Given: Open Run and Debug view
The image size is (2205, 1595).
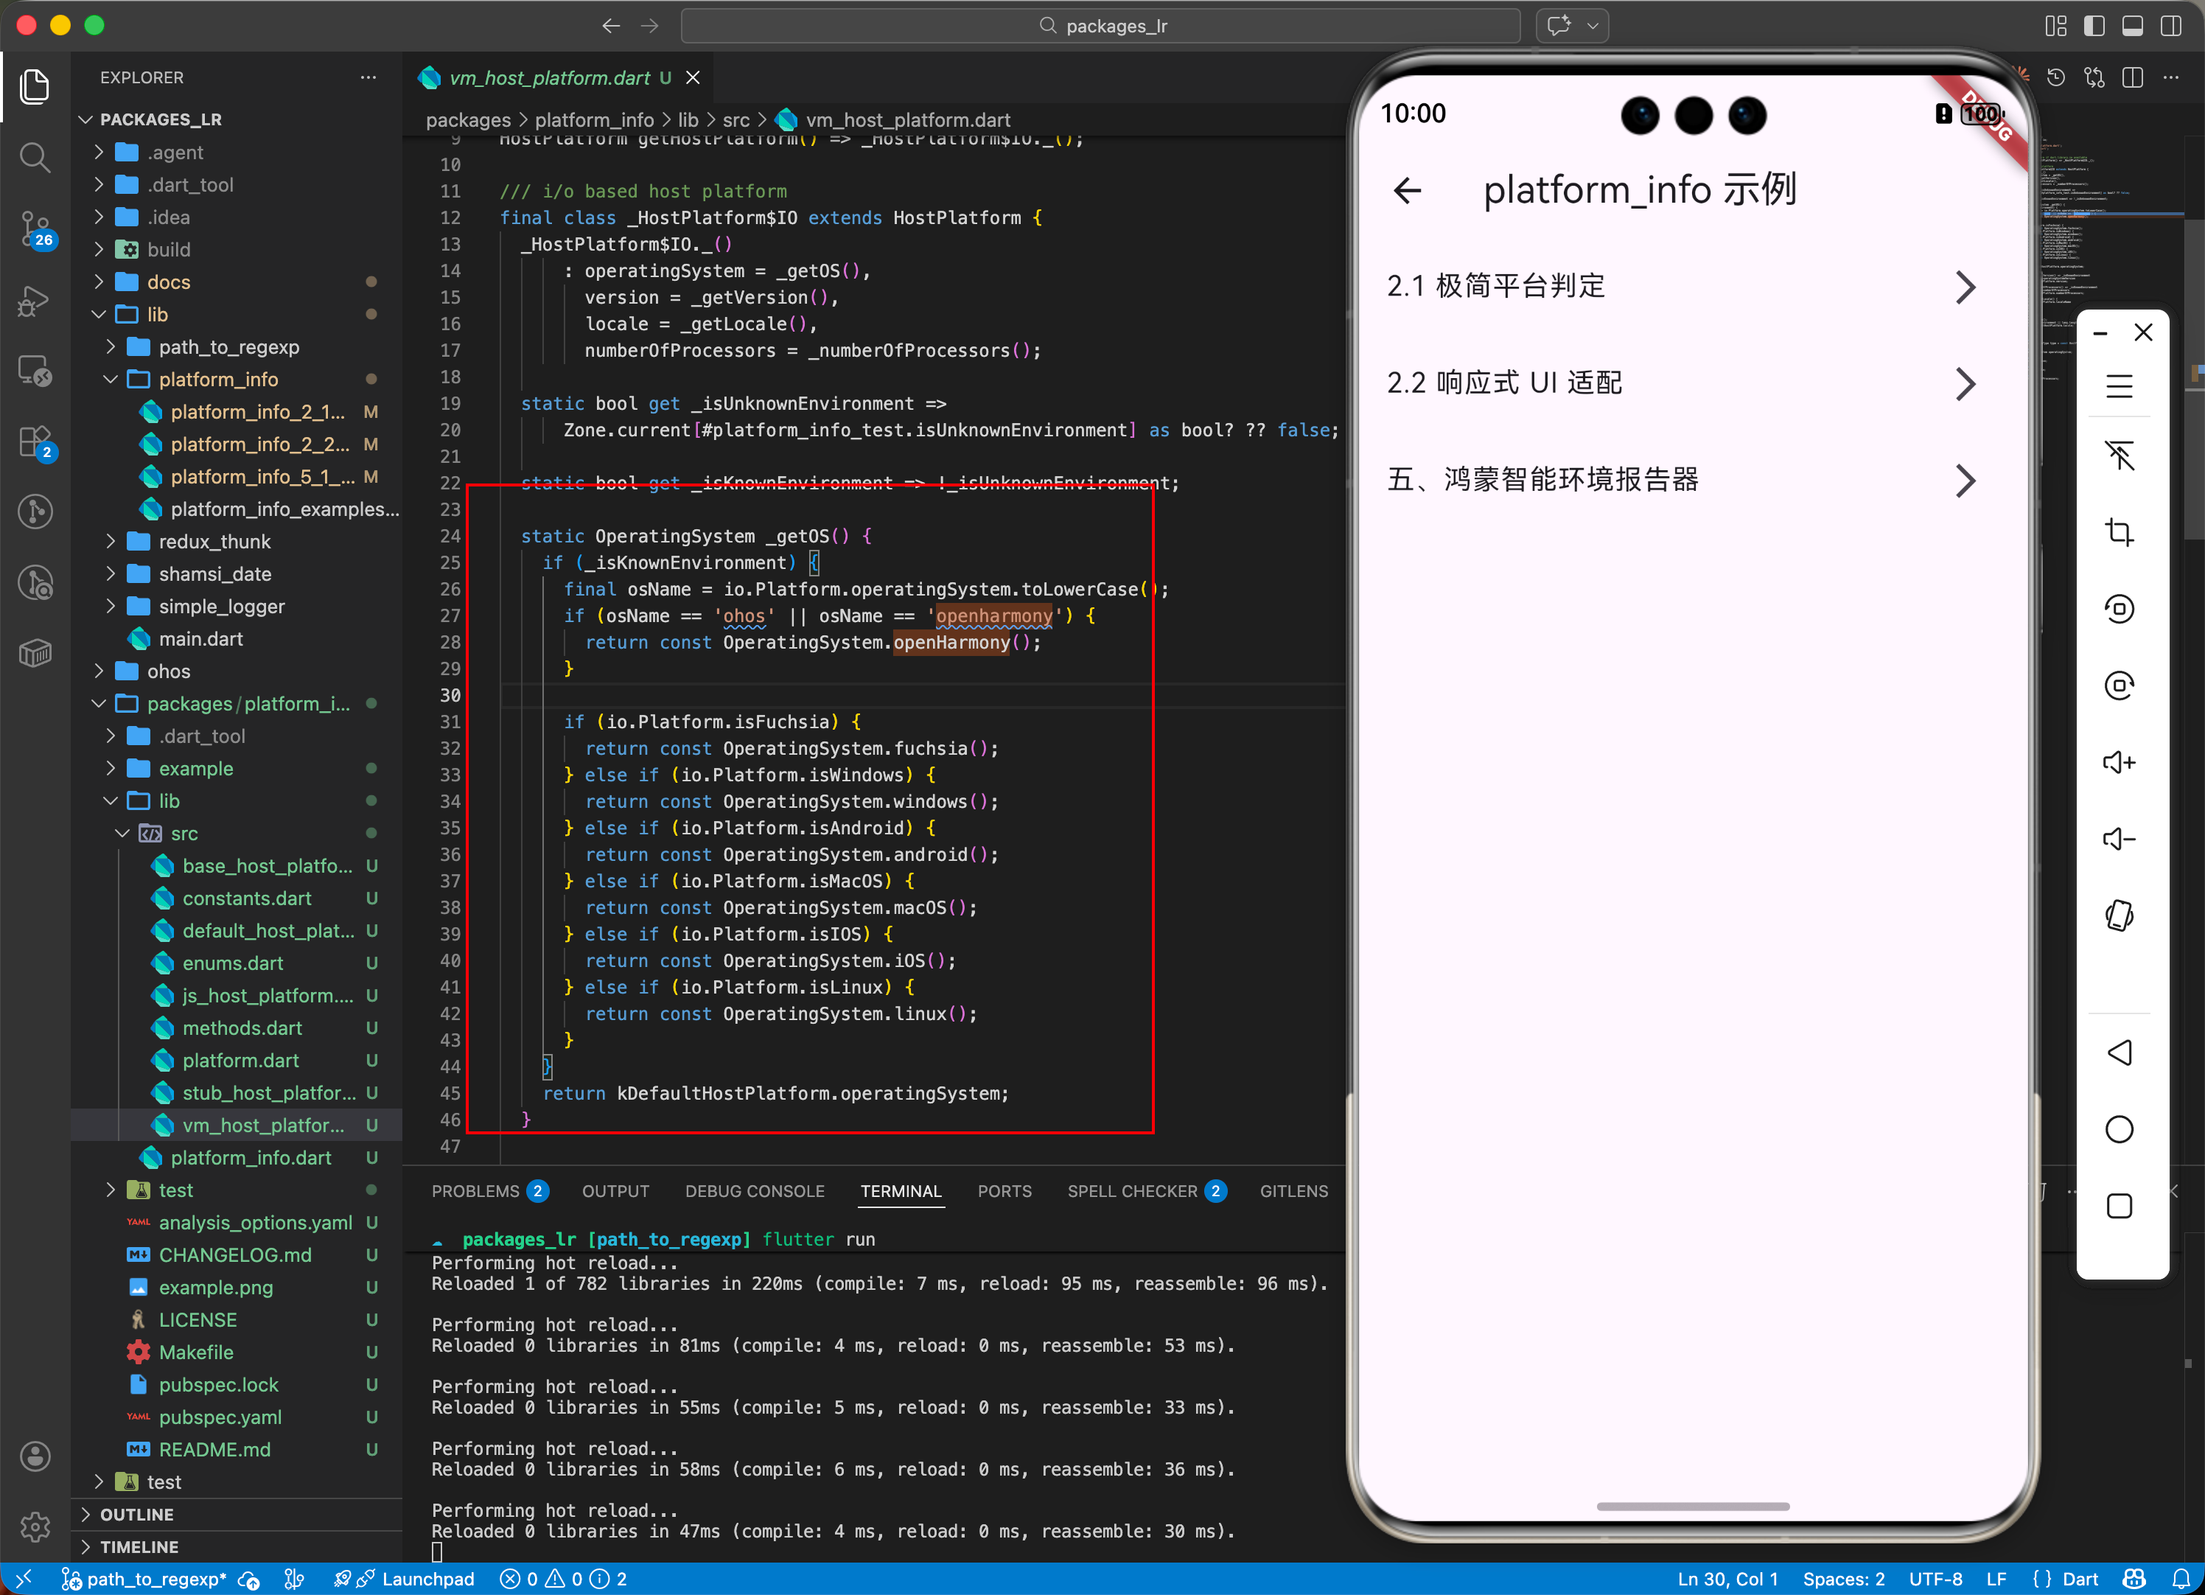Looking at the screenshot, I should point(35,301).
